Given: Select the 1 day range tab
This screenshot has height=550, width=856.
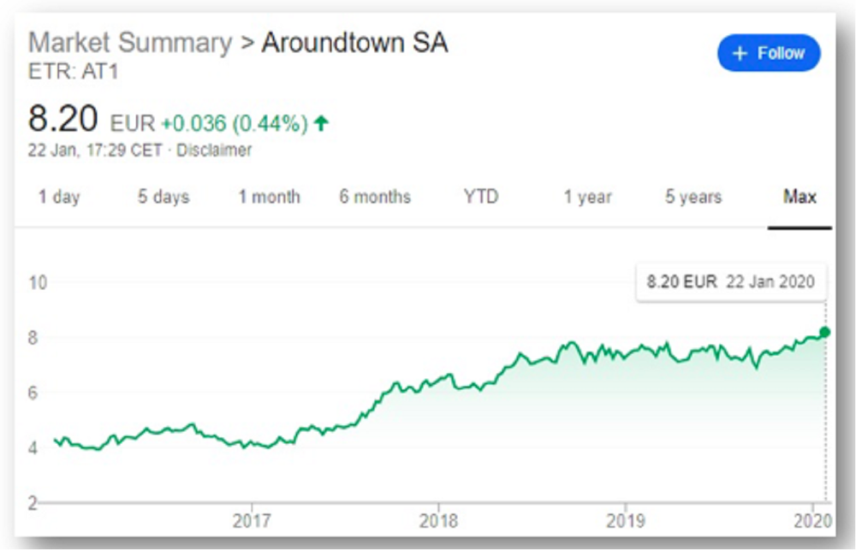Looking at the screenshot, I should tap(59, 197).
